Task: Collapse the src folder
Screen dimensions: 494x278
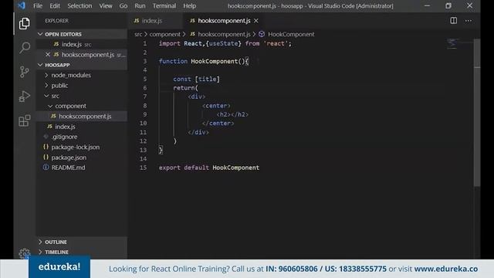Action: click(55, 96)
